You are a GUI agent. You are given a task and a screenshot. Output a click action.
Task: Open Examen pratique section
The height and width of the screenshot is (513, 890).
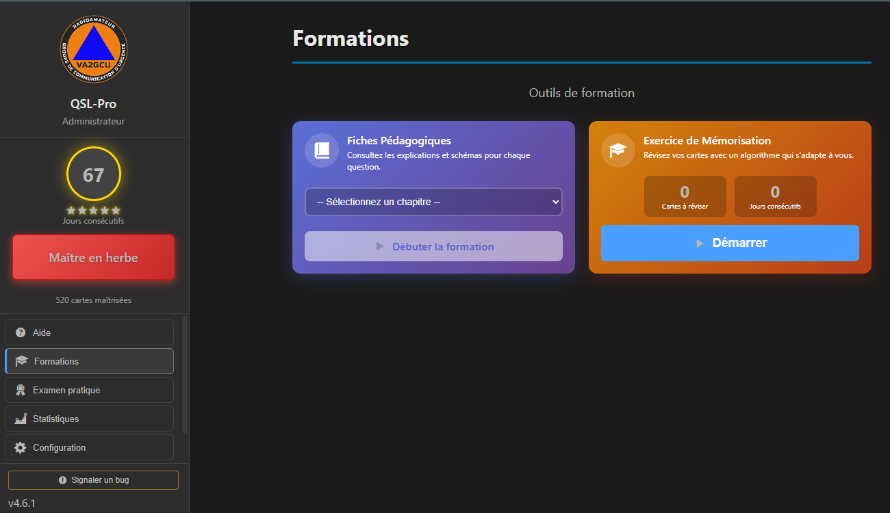(89, 390)
